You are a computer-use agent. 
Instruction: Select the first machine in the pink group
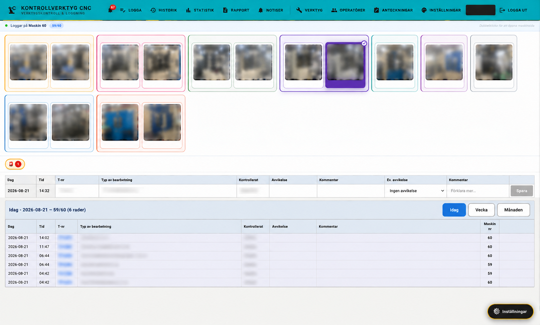120,65
